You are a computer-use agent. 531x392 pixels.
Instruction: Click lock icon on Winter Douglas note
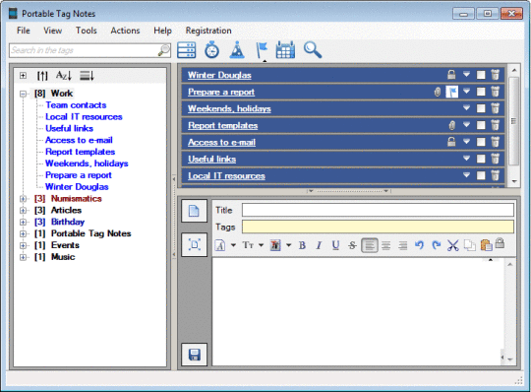pyautogui.click(x=451, y=75)
